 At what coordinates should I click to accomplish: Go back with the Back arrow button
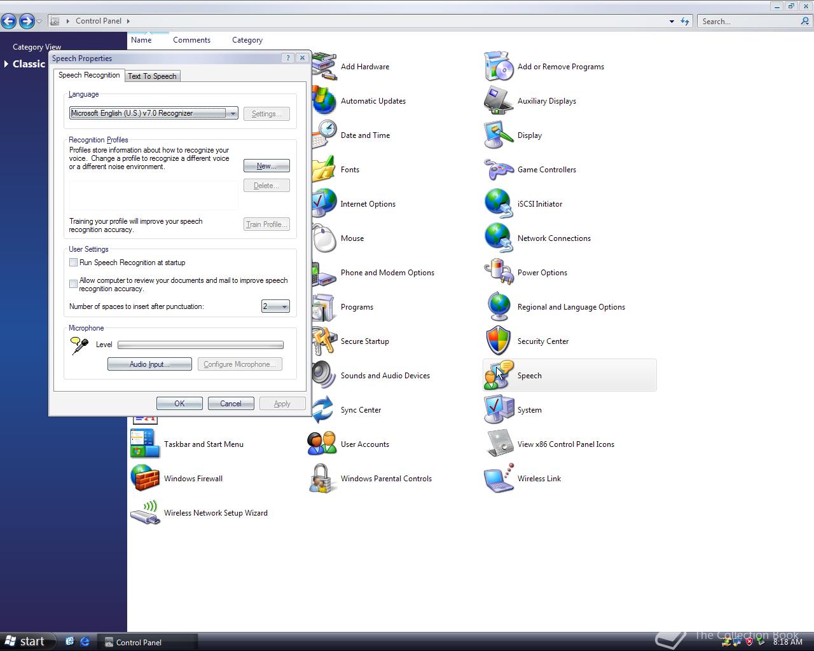9,22
